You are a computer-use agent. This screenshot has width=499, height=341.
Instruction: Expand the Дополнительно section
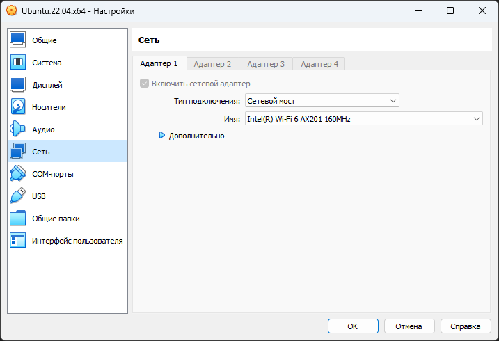(162, 136)
